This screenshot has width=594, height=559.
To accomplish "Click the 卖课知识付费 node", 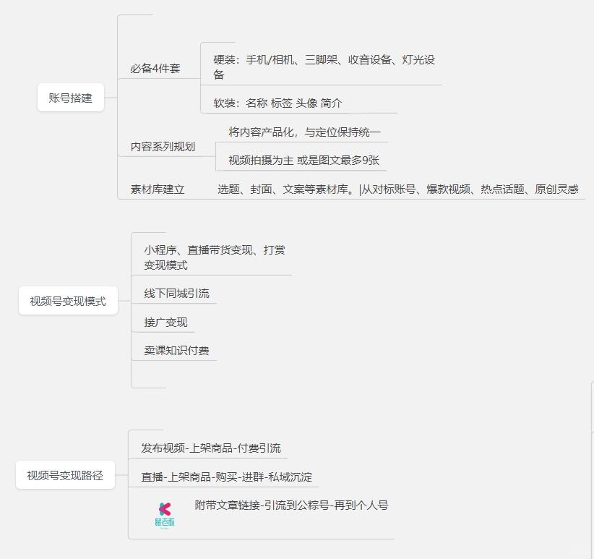I will point(176,350).
